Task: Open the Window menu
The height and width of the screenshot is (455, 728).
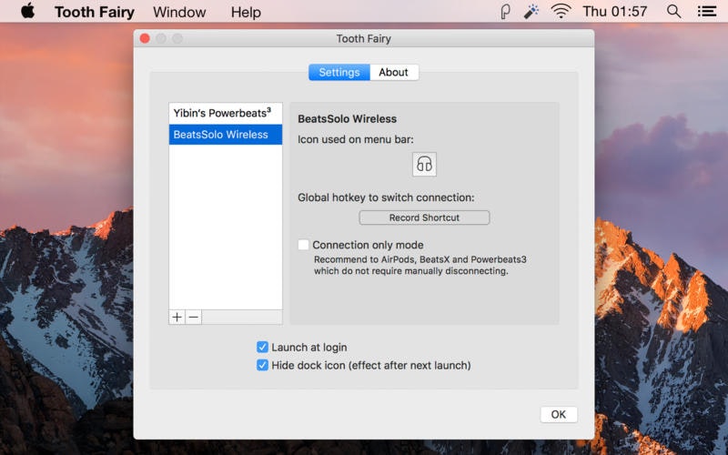Action: 179,12
